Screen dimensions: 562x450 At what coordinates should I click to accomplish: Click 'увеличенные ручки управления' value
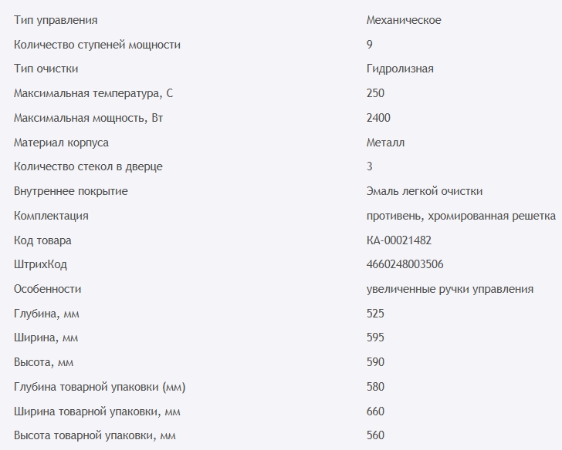click(450, 289)
